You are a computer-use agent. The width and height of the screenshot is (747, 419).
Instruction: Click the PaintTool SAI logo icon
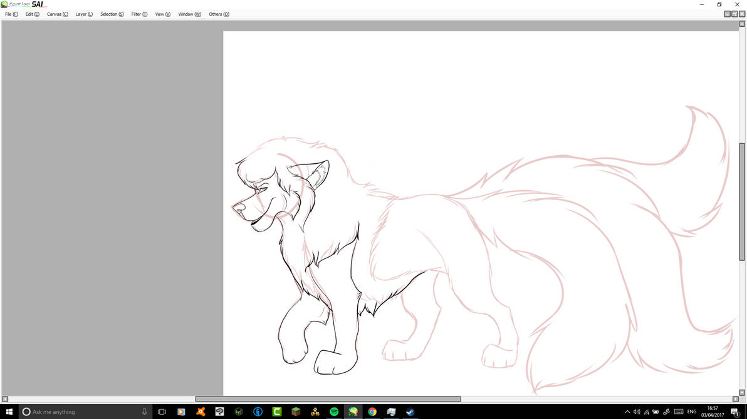[4, 4]
